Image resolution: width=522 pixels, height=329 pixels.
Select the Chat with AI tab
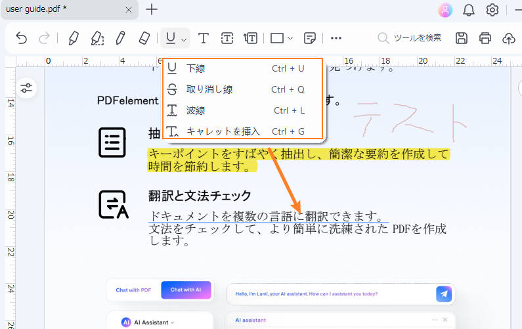186,290
